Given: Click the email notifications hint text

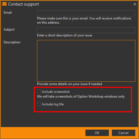Looking at the screenshot, I should tap(84, 20).
